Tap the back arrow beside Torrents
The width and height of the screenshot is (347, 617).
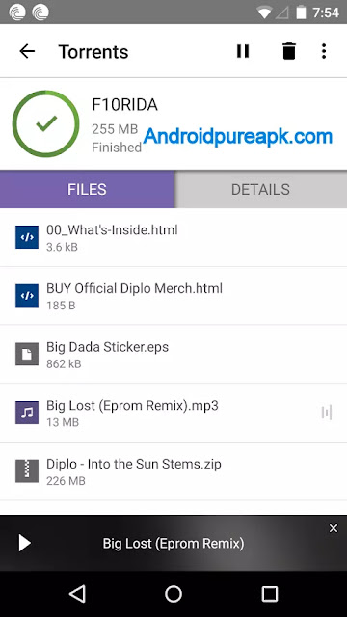tap(27, 51)
